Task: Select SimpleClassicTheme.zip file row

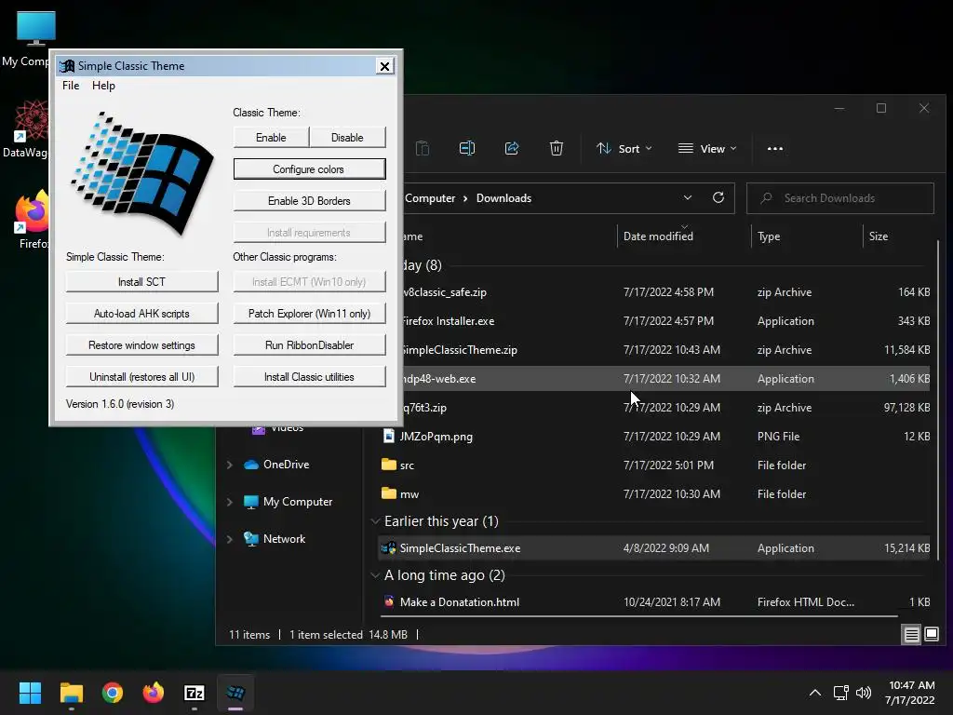Action: click(x=665, y=350)
